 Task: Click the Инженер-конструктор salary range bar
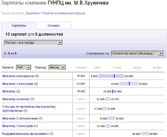[111, 76]
